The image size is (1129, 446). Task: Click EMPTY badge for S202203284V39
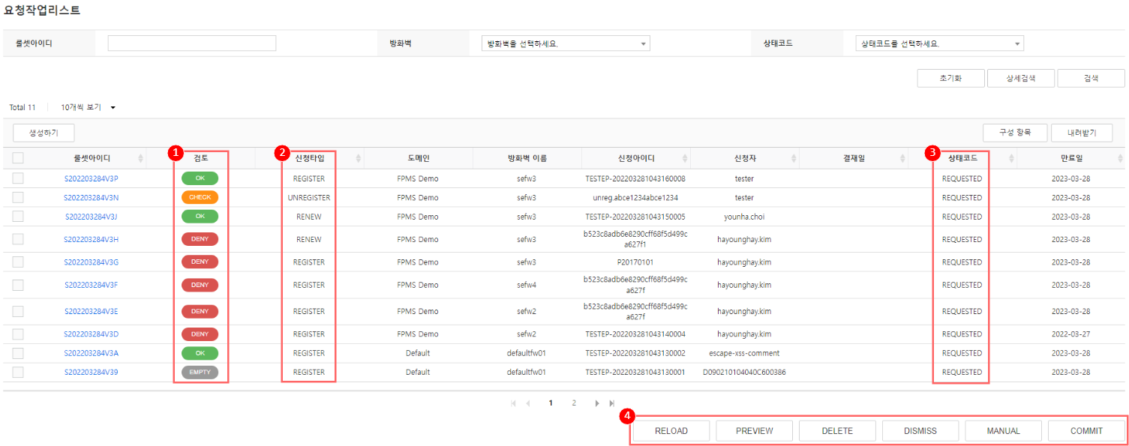[200, 372]
